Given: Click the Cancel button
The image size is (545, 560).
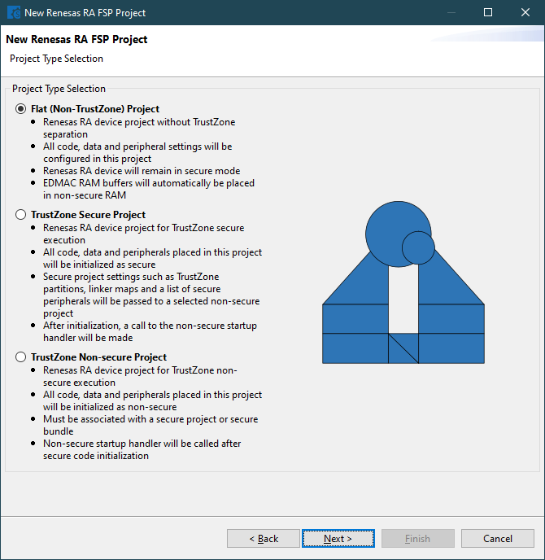Looking at the screenshot, I should click(497, 539).
